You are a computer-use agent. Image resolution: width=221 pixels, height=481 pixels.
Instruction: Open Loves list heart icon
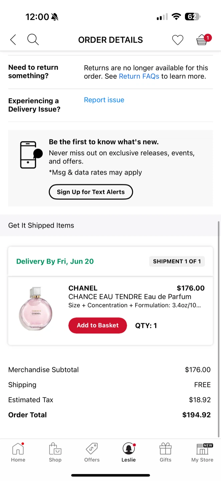178,40
